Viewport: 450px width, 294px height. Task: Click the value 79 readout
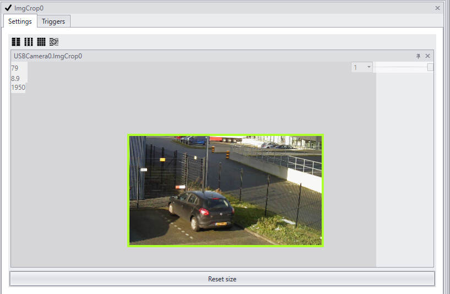(x=15, y=68)
